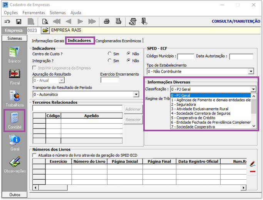This screenshot has width=263, height=200.
Task: Switch to Informações Gerais tab
Action: (48, 41)
